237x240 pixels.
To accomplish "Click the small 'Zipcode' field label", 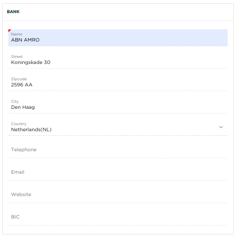I will 19,79.
